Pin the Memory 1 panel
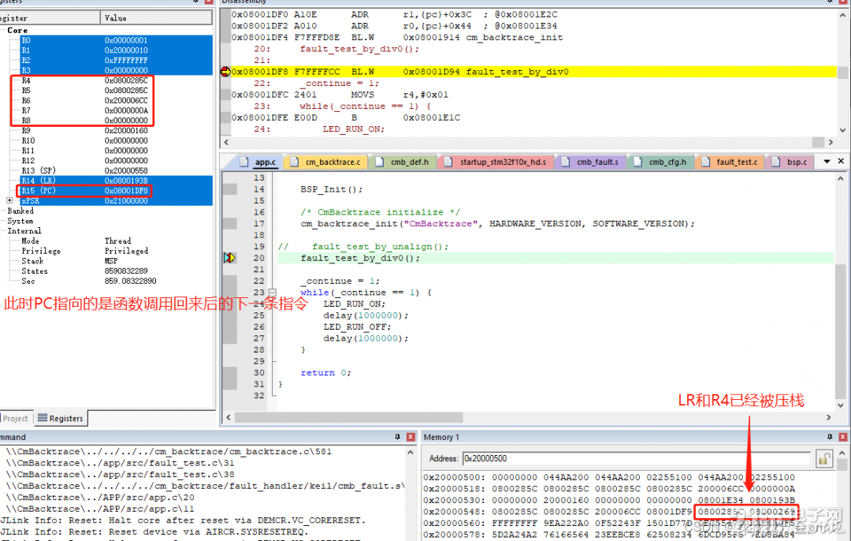Viewport: 851px width, 541px height. pyautogui.click(x=829, y=437)
